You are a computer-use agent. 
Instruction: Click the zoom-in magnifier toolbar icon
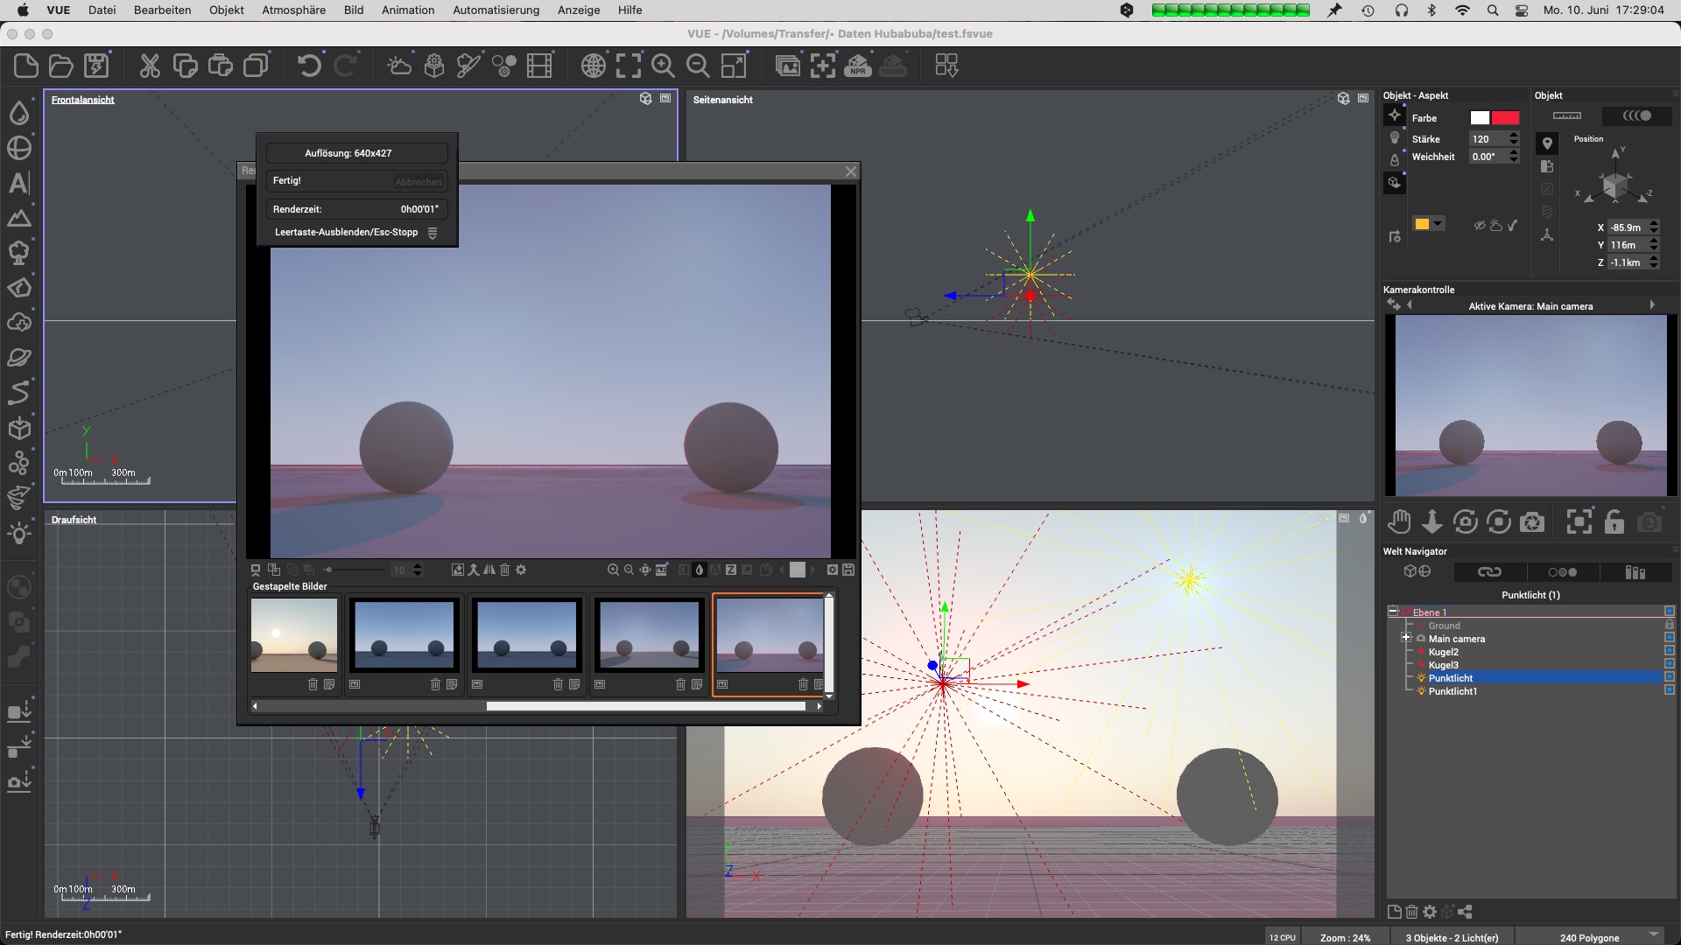click(x=663, y=66)
